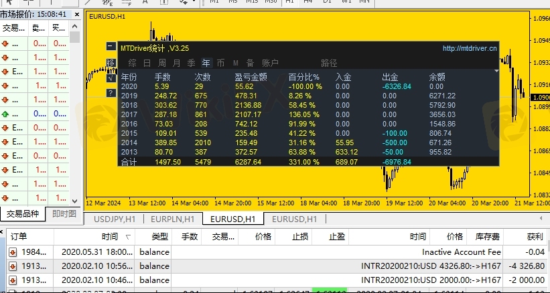Viewport: 550px width, 293px height.
Task: Click the 6271.22 balance for 2019
Action: pyautogui.click(x=442, y=96)
